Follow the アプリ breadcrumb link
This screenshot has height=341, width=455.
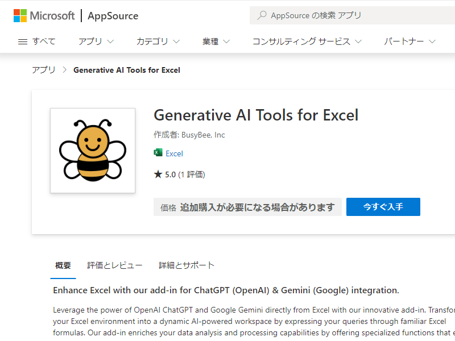[x=43, y=69]
